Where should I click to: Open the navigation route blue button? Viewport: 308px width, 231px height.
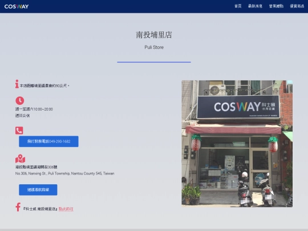38,190
